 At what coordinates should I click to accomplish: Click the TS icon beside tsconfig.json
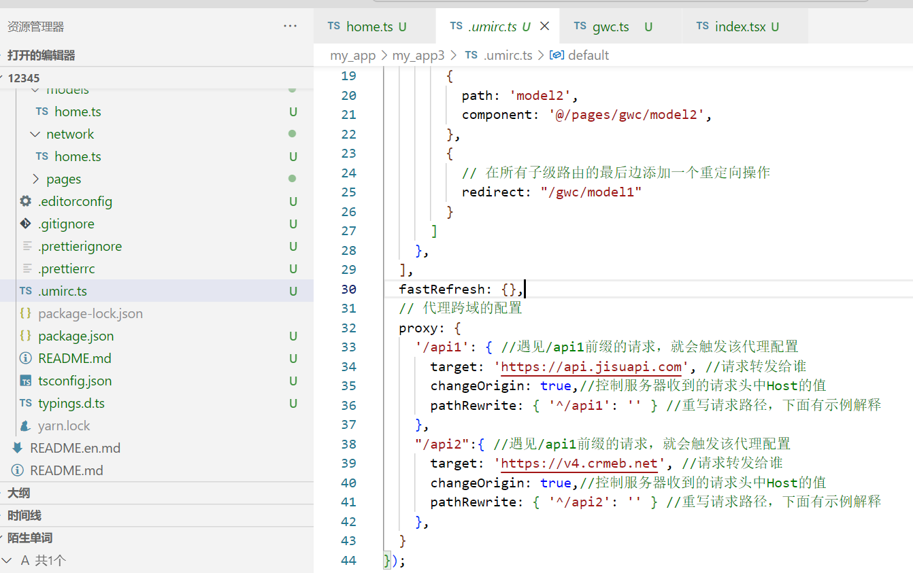click(x=26, y=381)
